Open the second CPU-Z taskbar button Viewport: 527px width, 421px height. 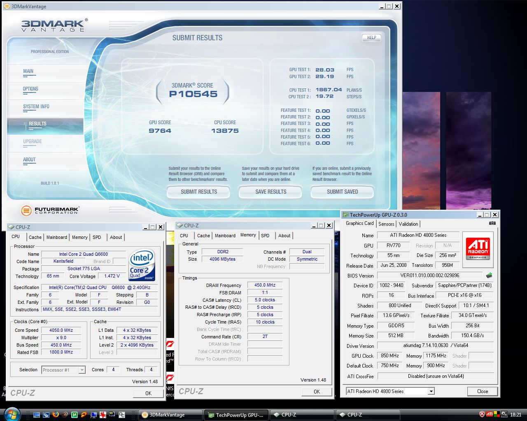click(x=368, y=415)
